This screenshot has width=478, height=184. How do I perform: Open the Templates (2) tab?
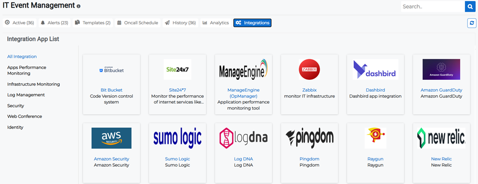click(93, 23)
